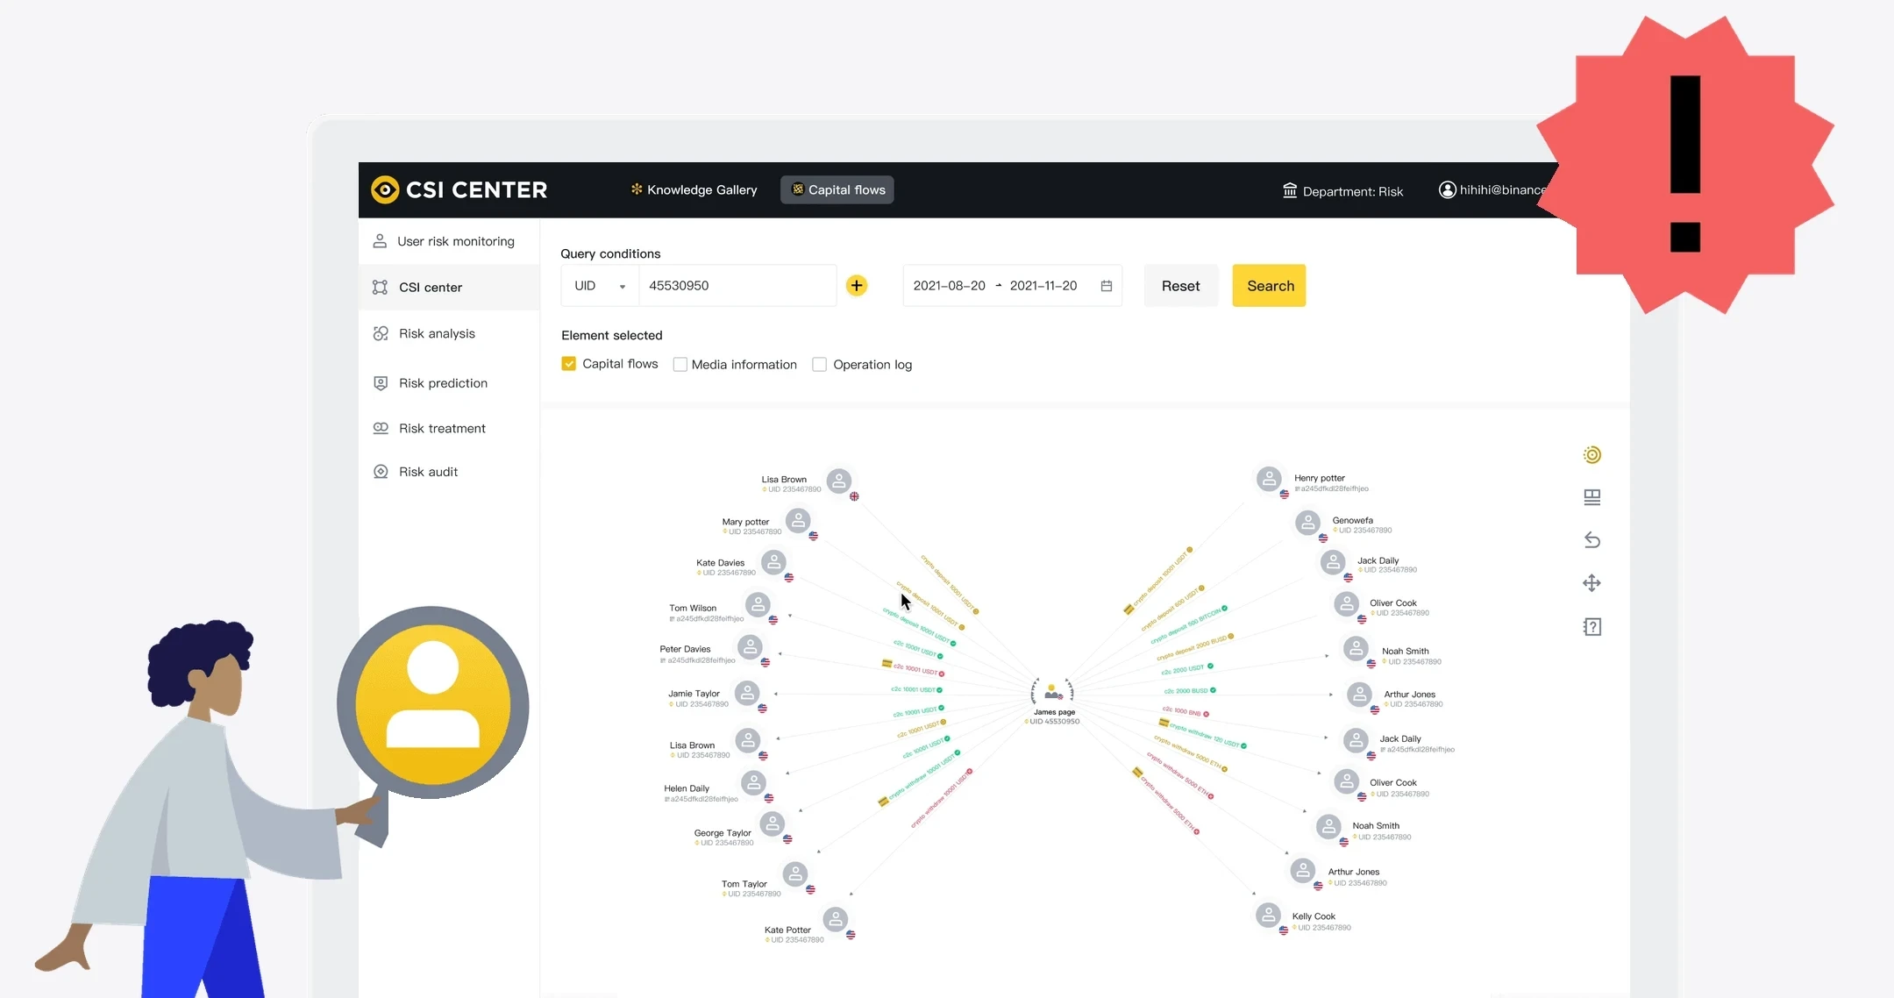Click the Query conditions heading
Image resolution: width=1894 pixels, height=998 pixels.
tap(610, 253)
